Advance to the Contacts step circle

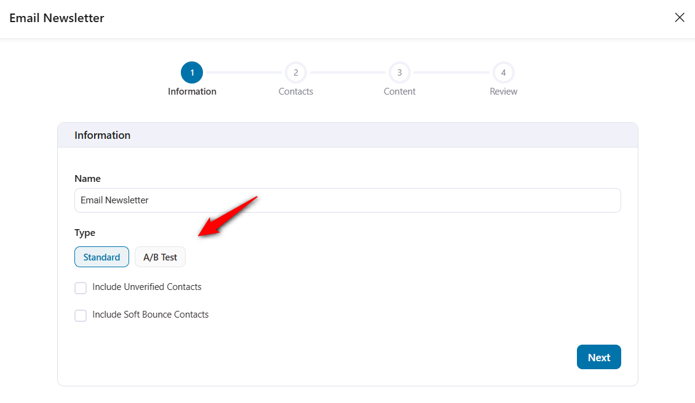coord(296,72)
